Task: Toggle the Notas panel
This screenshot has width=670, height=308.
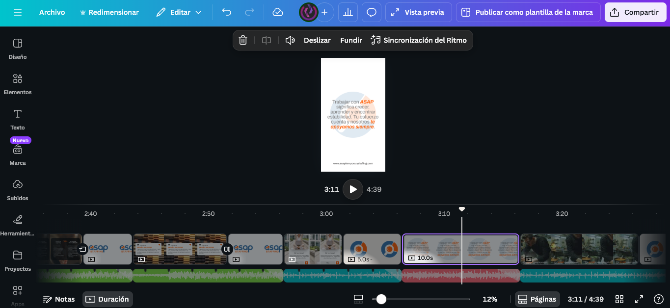Action: [x=59, y=299]
